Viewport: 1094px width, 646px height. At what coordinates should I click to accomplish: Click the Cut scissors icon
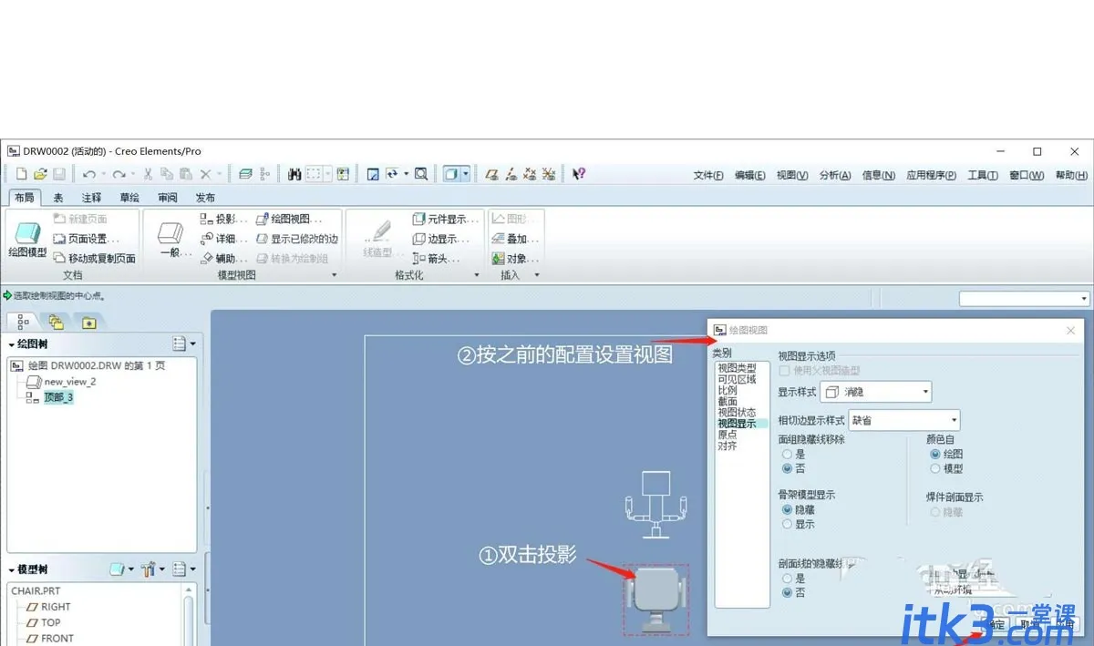[148, 174]
